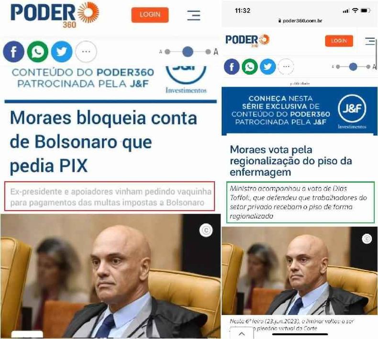Open hamburger menu in right screenshot
Viewport: 378px width, 339px height.
(370, 41)
